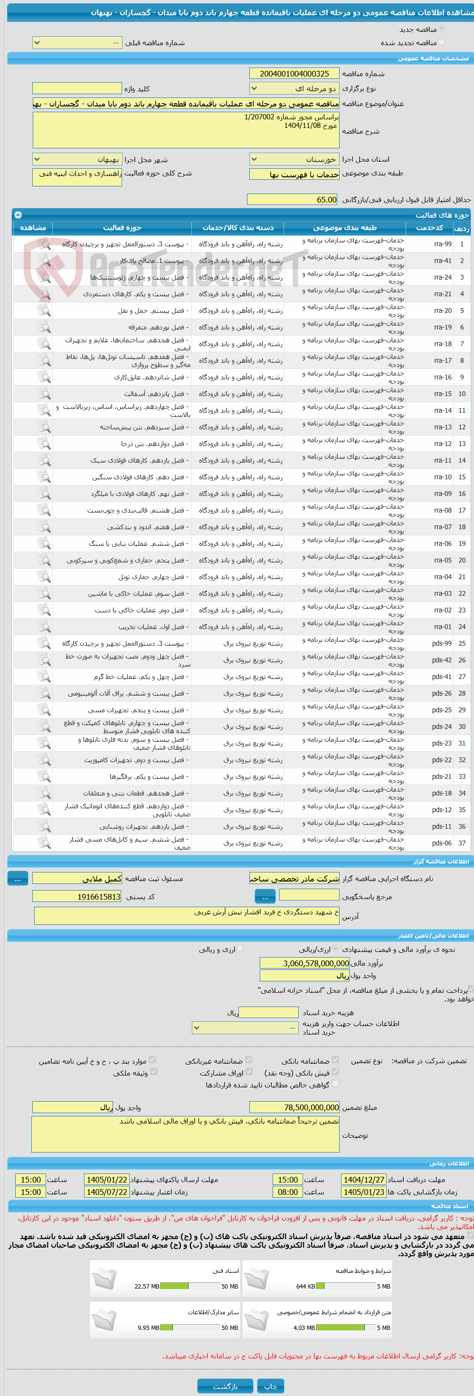Open view icon for row pds-06

pos(43,843)
